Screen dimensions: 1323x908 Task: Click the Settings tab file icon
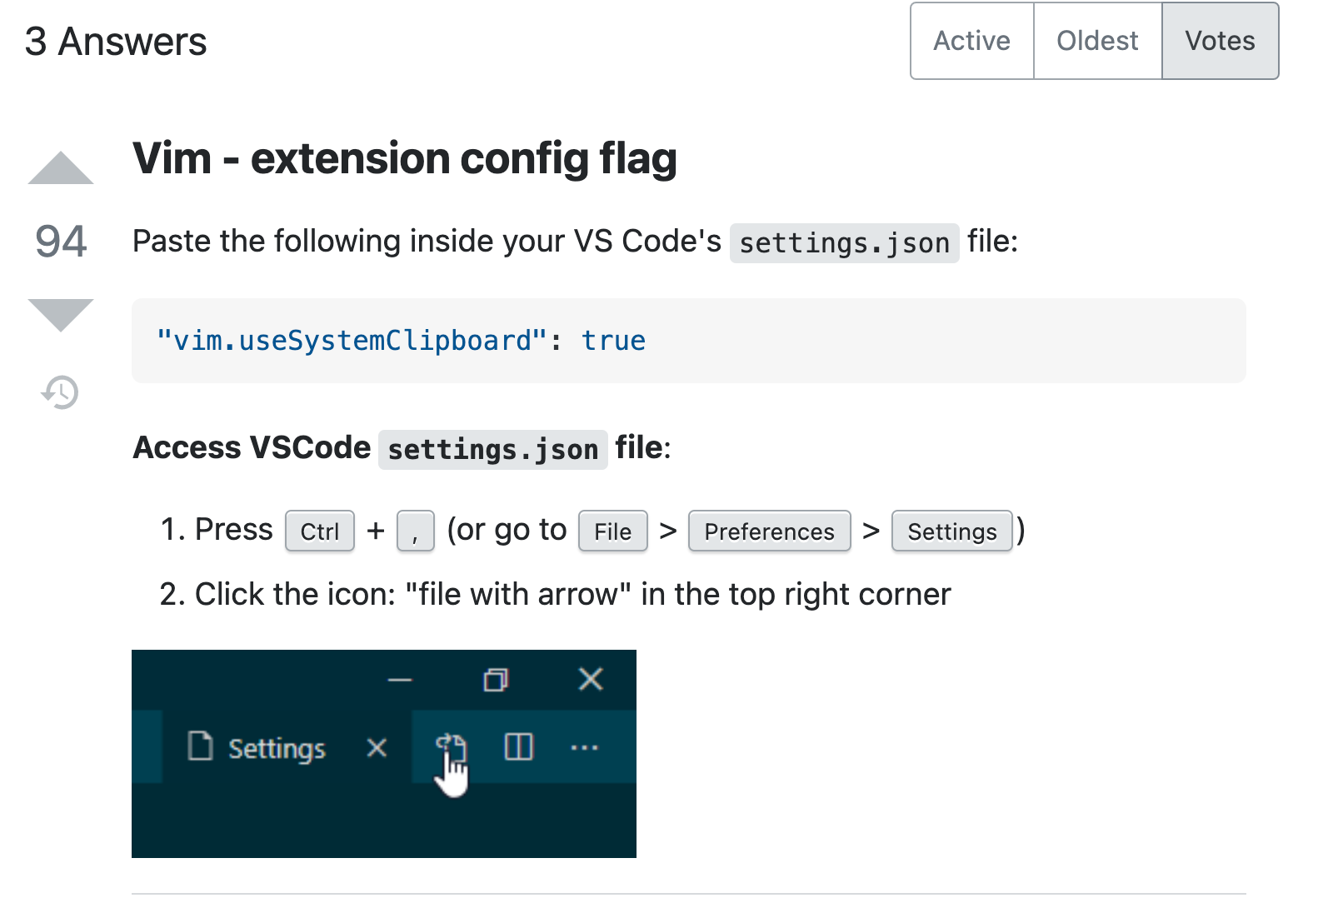click(x=200, y=747)
